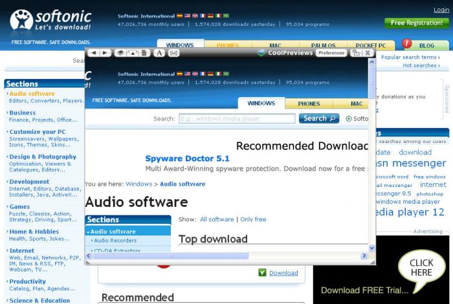Open Science & Education section
This screenshot has height=304, width=453.
click(x=39, y=301)
